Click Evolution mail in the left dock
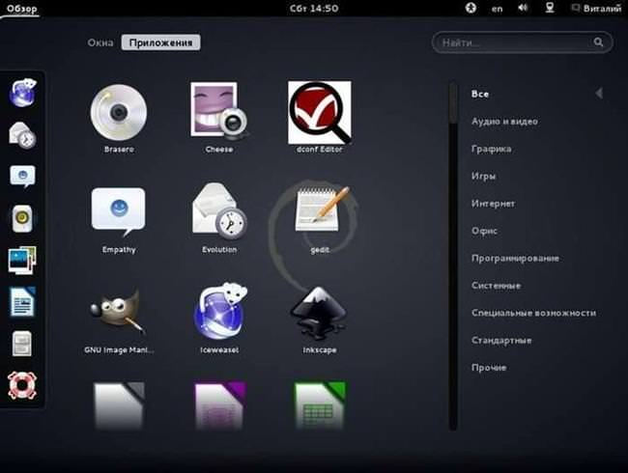Image resolution: width=628 pixels, height=473 pixels. (22, 135)
